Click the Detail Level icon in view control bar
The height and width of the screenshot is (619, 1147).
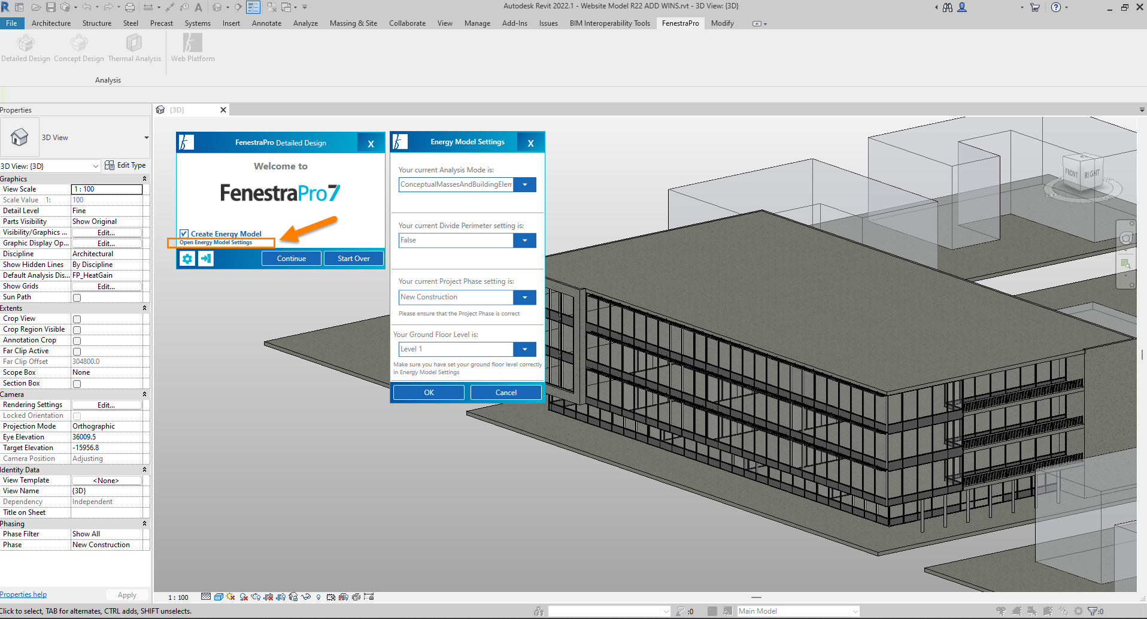[x=206, y=597]
